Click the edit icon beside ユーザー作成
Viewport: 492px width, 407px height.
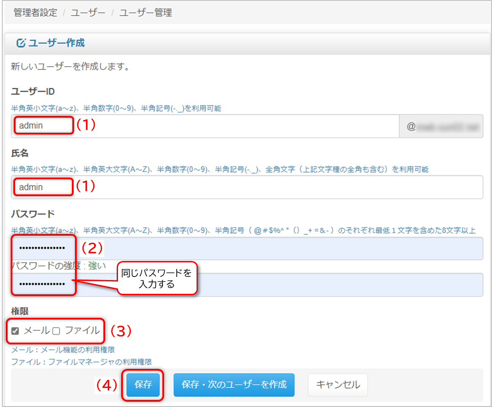[21, 43]
